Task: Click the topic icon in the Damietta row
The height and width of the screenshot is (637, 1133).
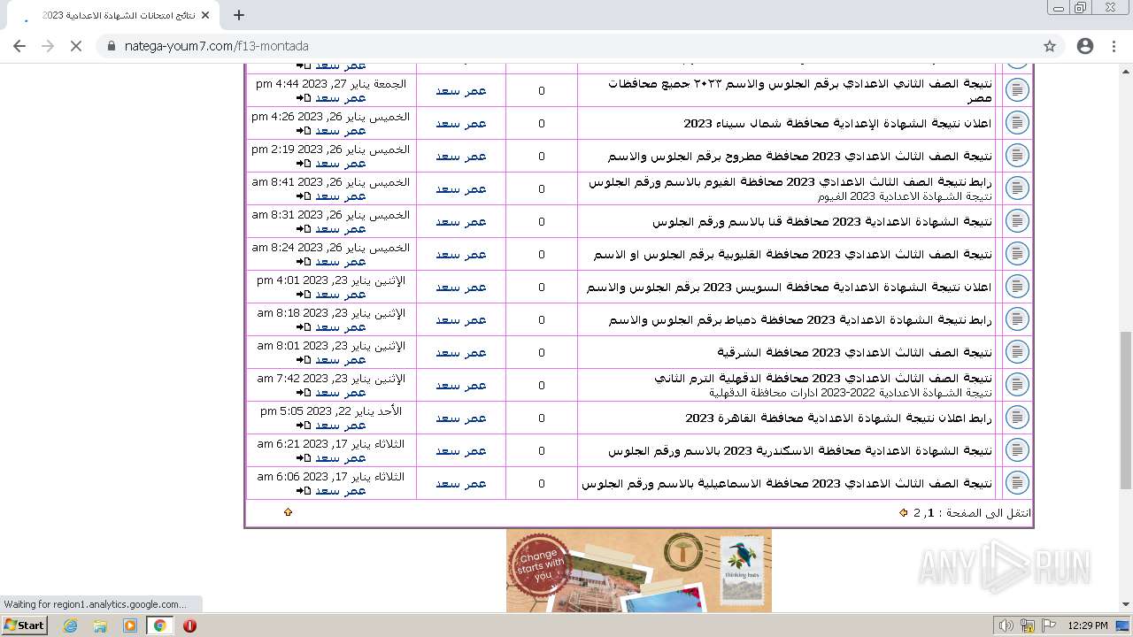Action: click(x=1018, y=319)
